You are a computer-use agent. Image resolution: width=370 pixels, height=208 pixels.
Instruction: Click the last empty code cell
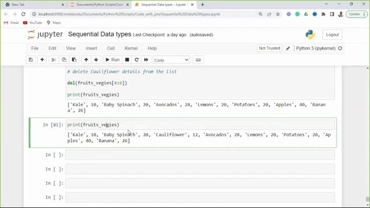coord(200,198)
